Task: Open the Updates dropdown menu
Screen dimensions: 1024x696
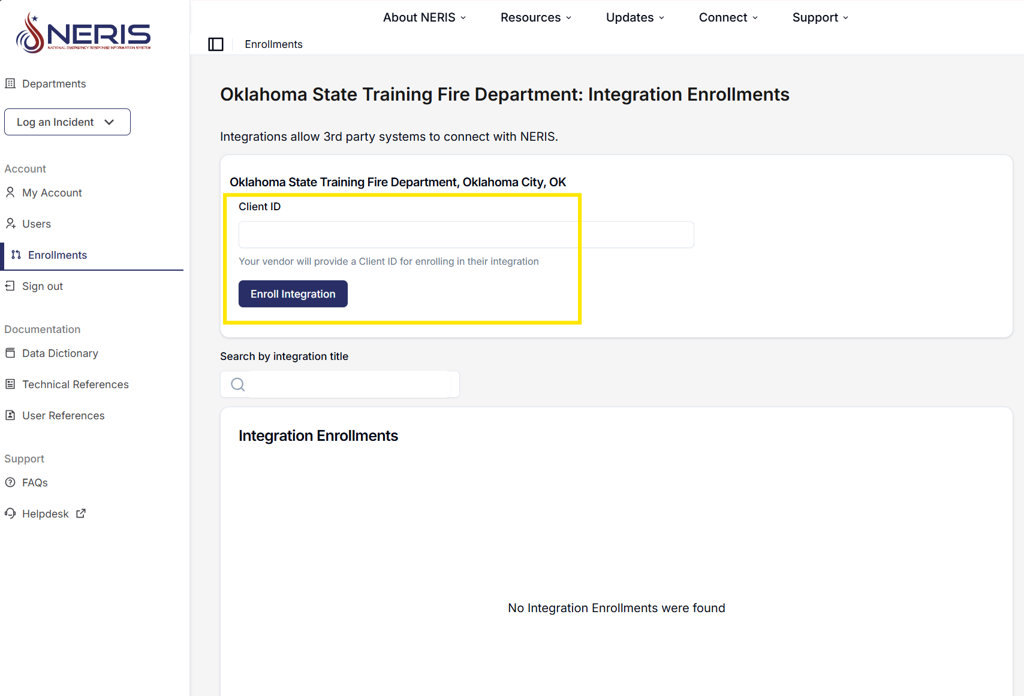Action: pyautogui.click(x=635, y=18)
